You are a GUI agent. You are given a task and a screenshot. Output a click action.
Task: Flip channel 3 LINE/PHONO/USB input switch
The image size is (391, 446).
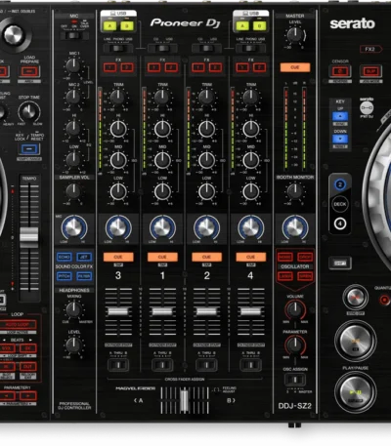coord(118,49)
